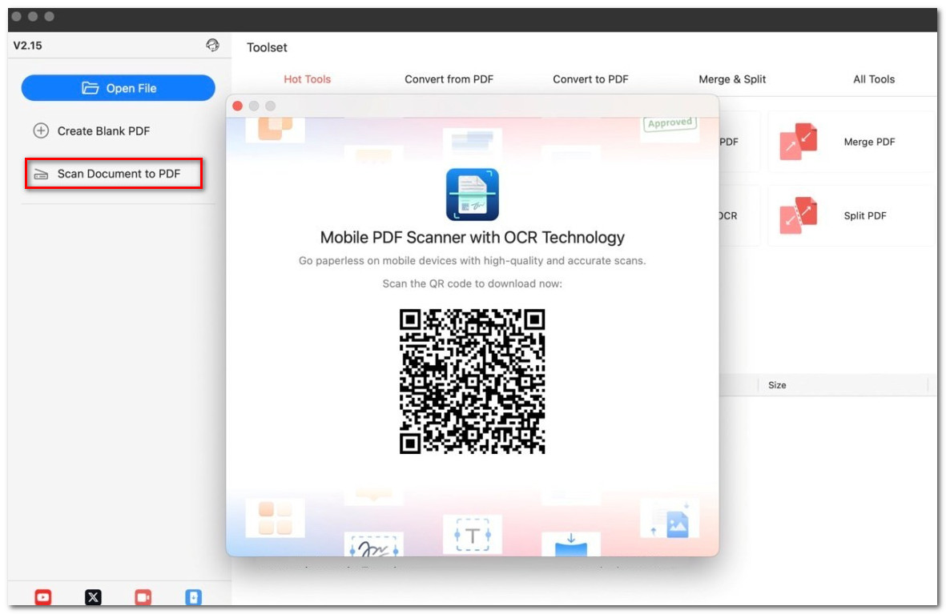The width and height of the screenshot is (946, 614).
Task: Click the mobile scanner app icon
Action: pos(472,195)
